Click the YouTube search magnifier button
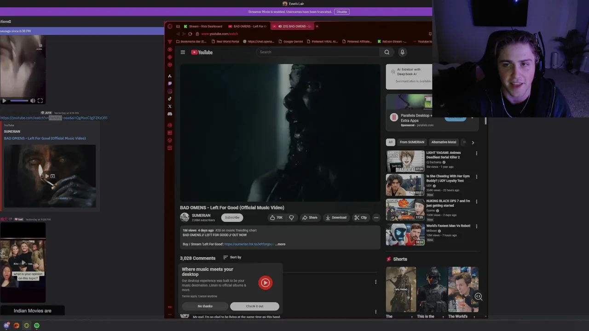 coord(387,52)
